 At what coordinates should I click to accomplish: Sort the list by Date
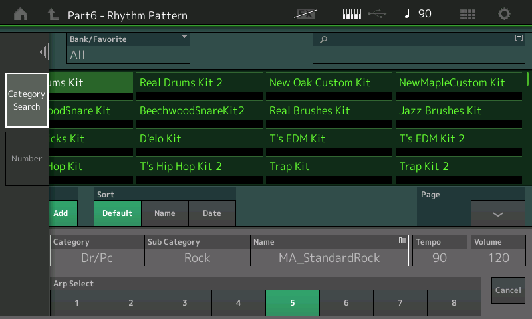(211, 213)
